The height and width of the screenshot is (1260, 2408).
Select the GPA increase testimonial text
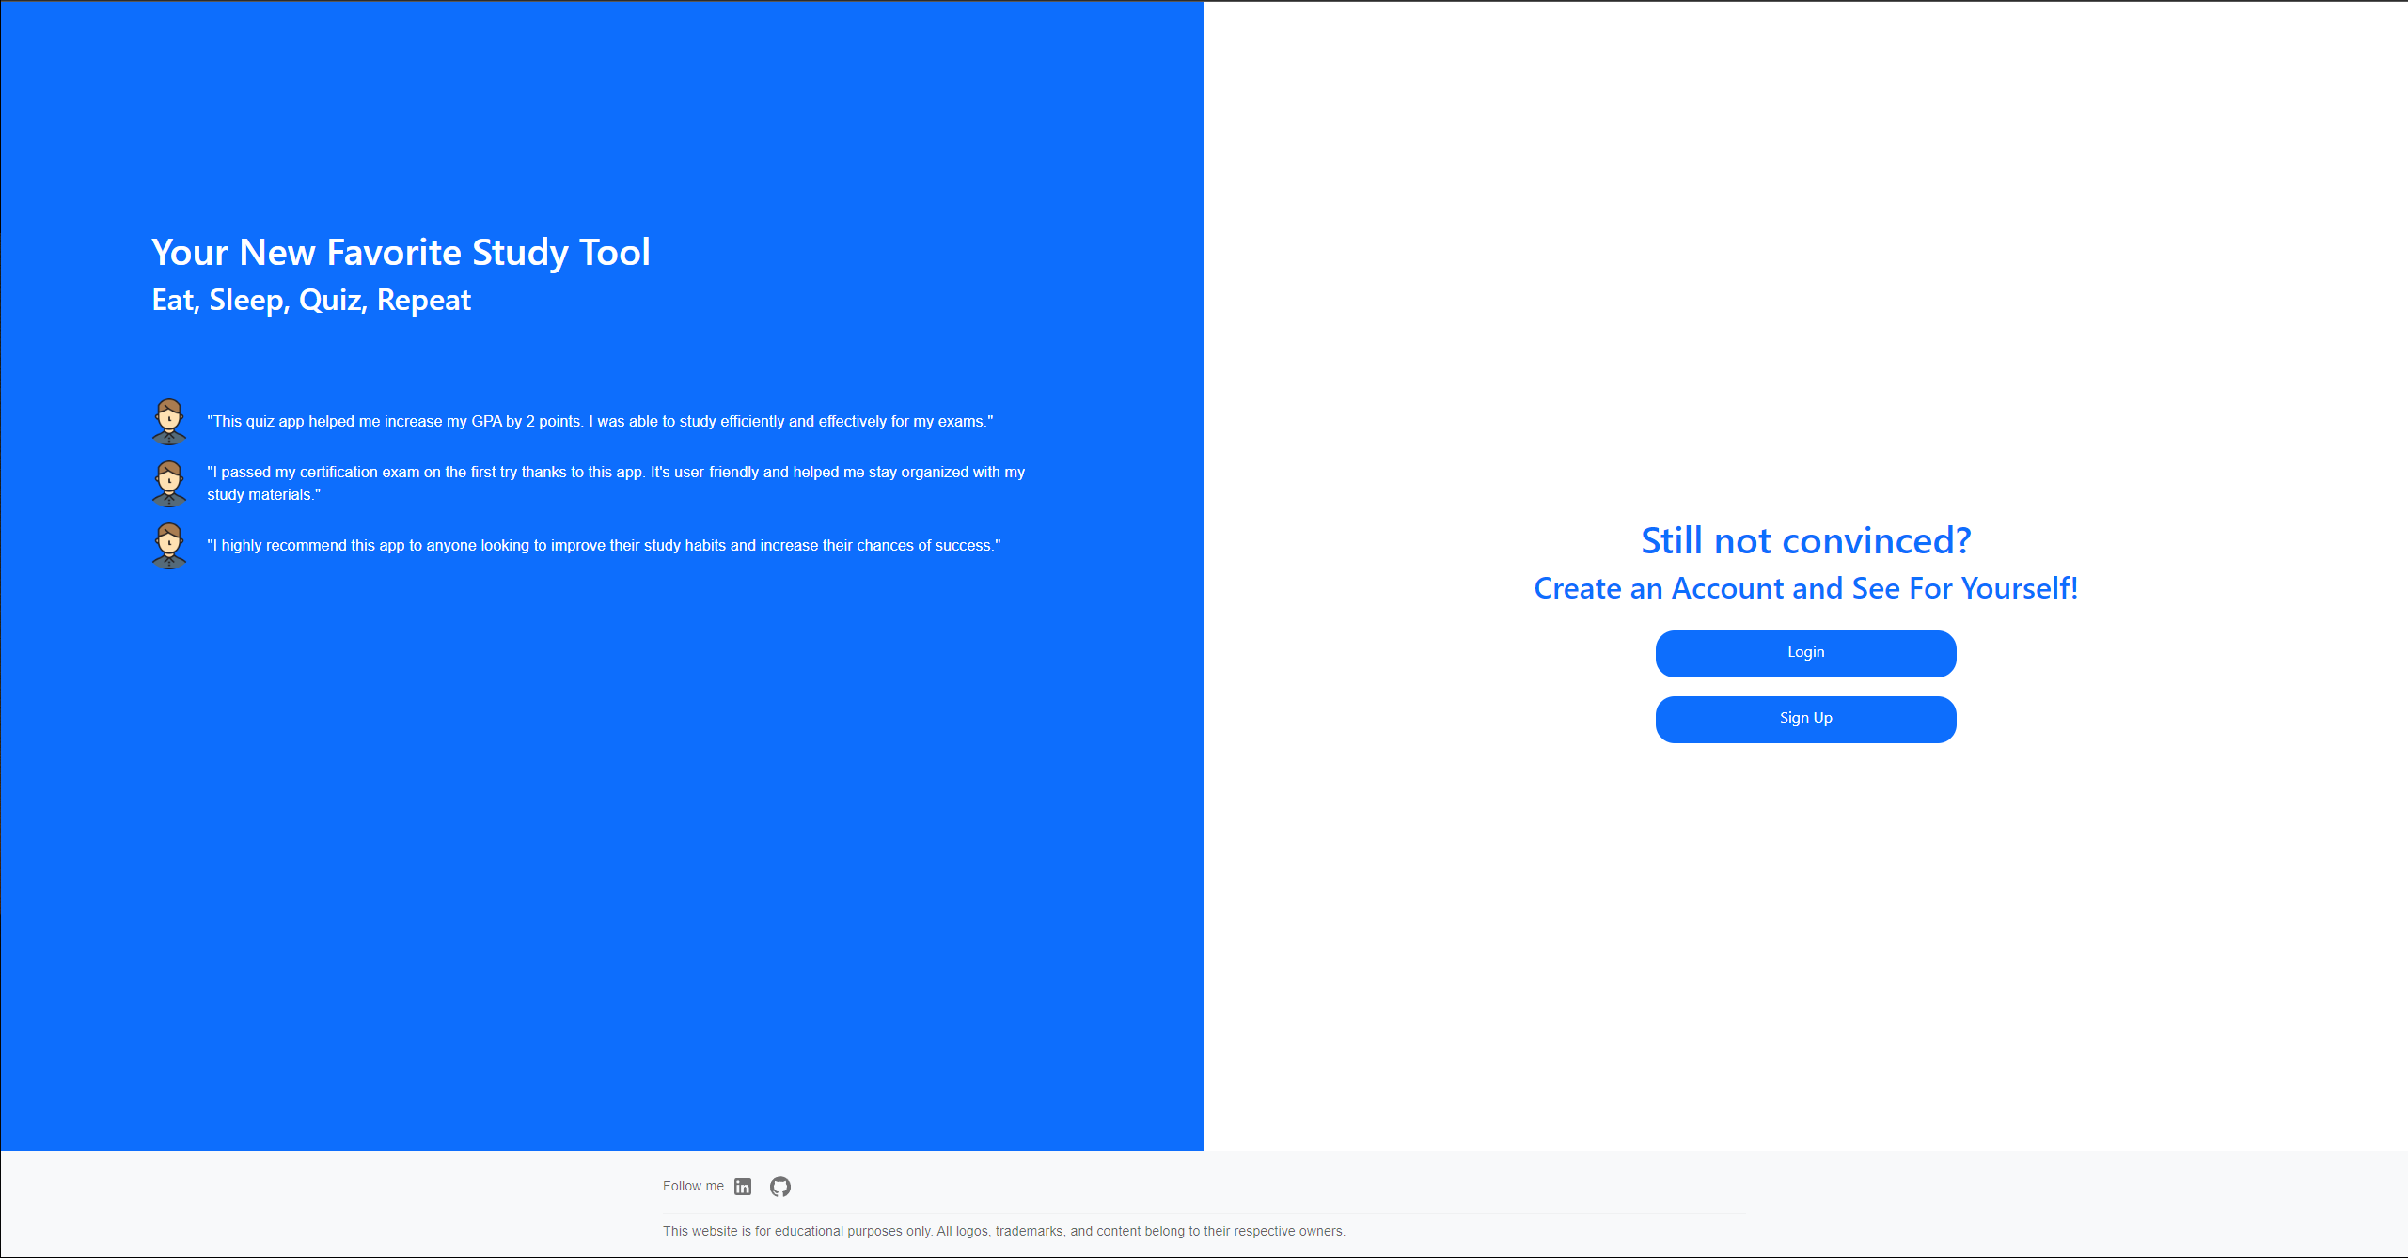click(600, 422)
